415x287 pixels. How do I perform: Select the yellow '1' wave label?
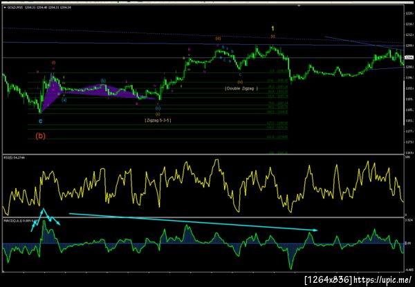(273, 28)
